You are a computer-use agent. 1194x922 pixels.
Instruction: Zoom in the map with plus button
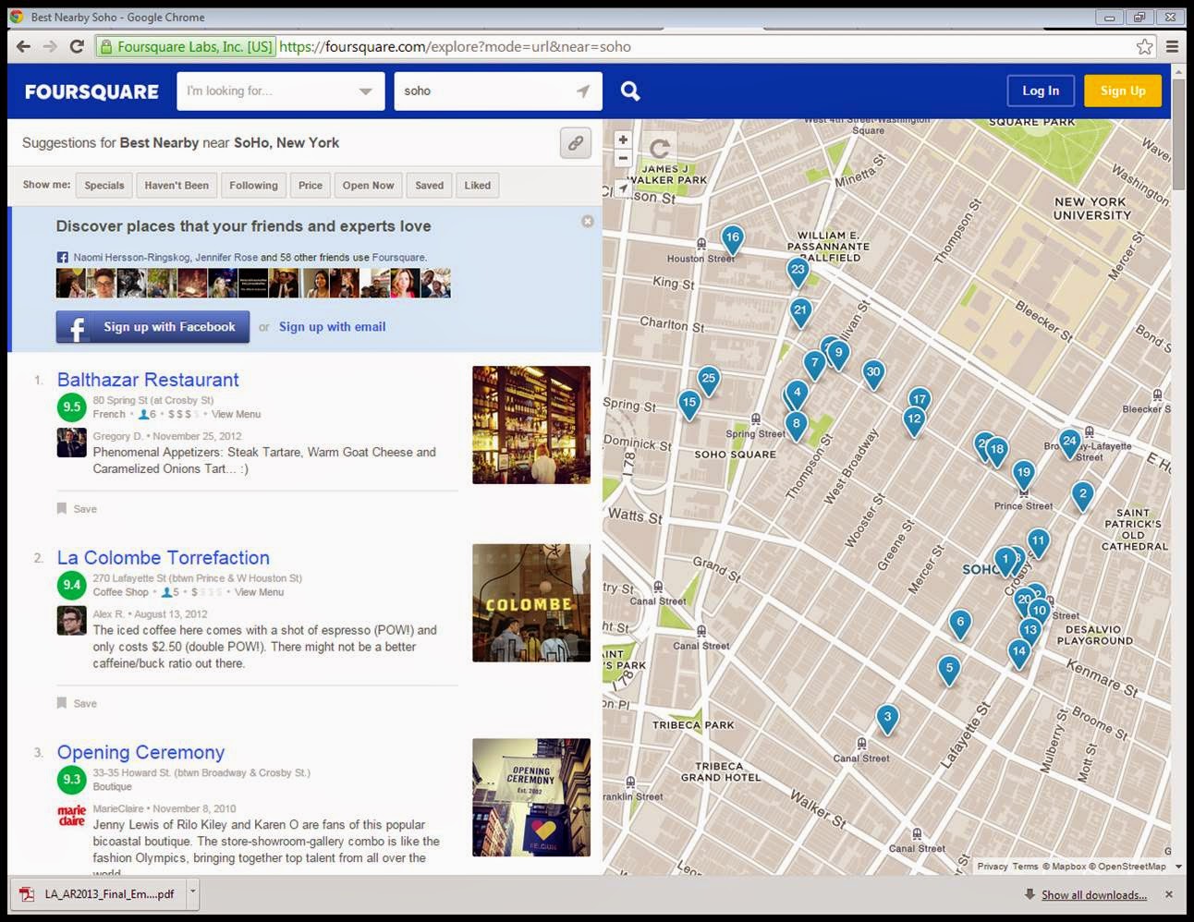[623, 140]
